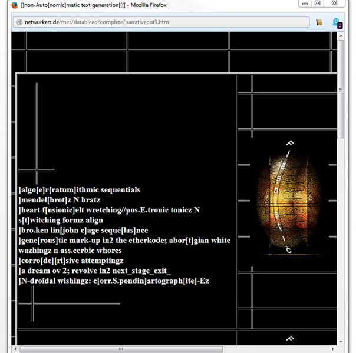The width and height of the screenshot is (356, 353).
Task: Open the bookmarks icon beside the address bar
Action: click(x=319, y=22)
